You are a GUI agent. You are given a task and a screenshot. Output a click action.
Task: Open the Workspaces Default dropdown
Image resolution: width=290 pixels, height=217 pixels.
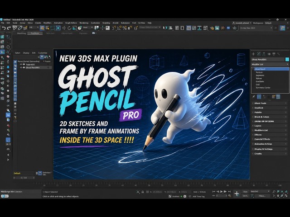(277, 23)
